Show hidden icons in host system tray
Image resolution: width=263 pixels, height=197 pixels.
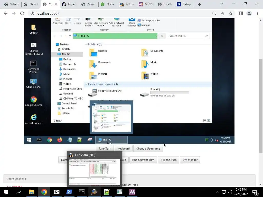tap(217, 192)
